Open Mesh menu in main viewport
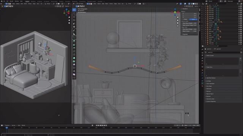Screen dimensions: 243x136 (x=107, y=4)
